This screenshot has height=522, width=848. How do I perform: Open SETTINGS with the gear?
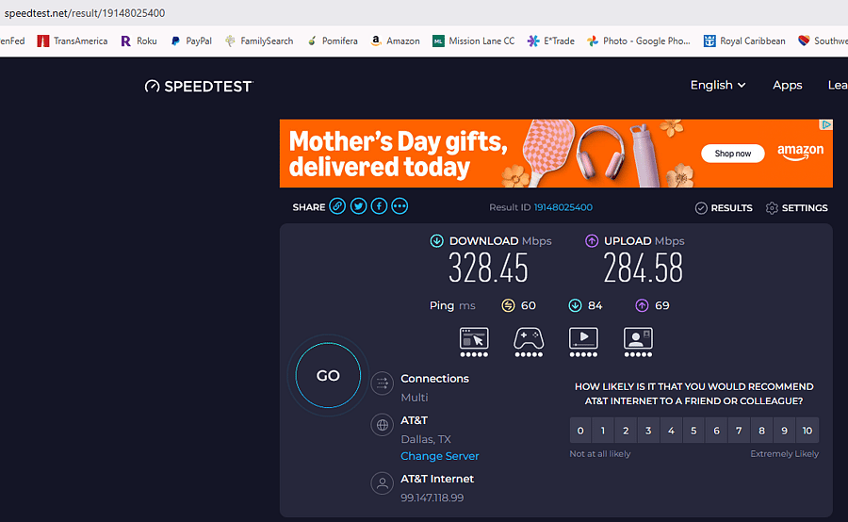(x=796, y=207)
